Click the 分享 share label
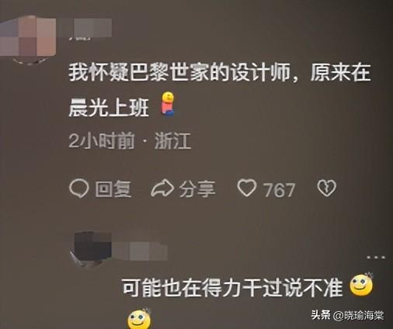The height and width of the screenshot is (329, 393). pos(197,189)
